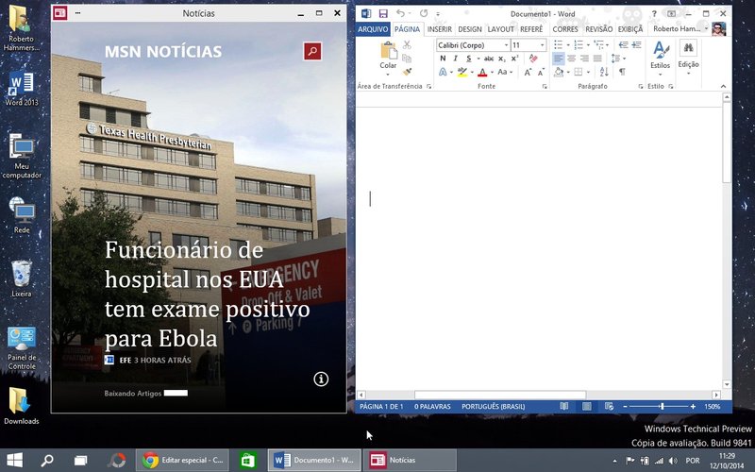This screenshot has height=472, width=755.
Task: Open the Funcionário de hospital Ebola headline
Action: [208, 294]
